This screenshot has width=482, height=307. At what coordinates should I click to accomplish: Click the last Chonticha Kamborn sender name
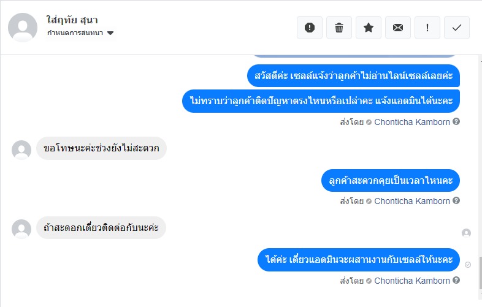click(412, 281)
